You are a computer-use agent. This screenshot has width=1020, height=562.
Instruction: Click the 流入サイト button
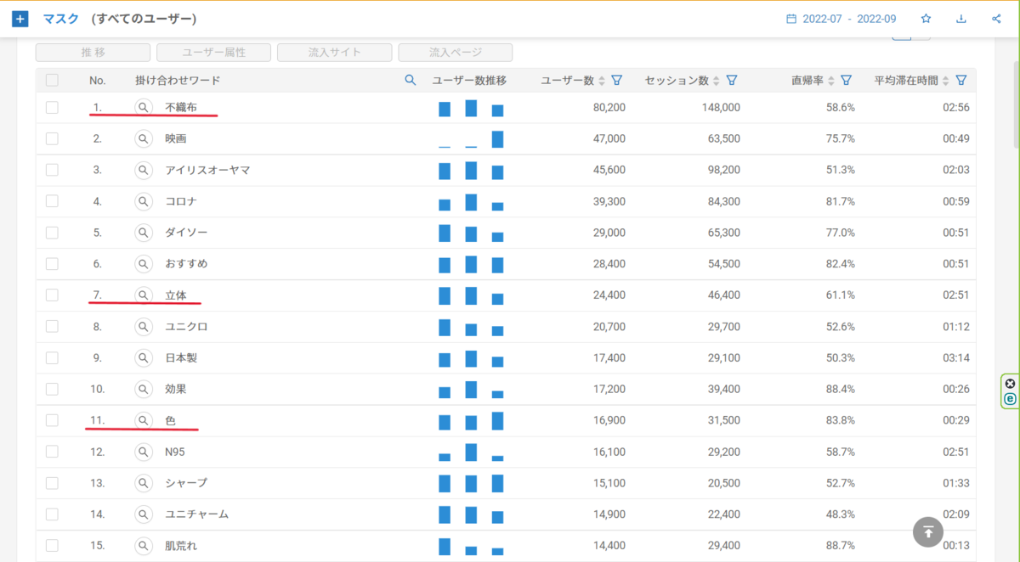[335, 53]
